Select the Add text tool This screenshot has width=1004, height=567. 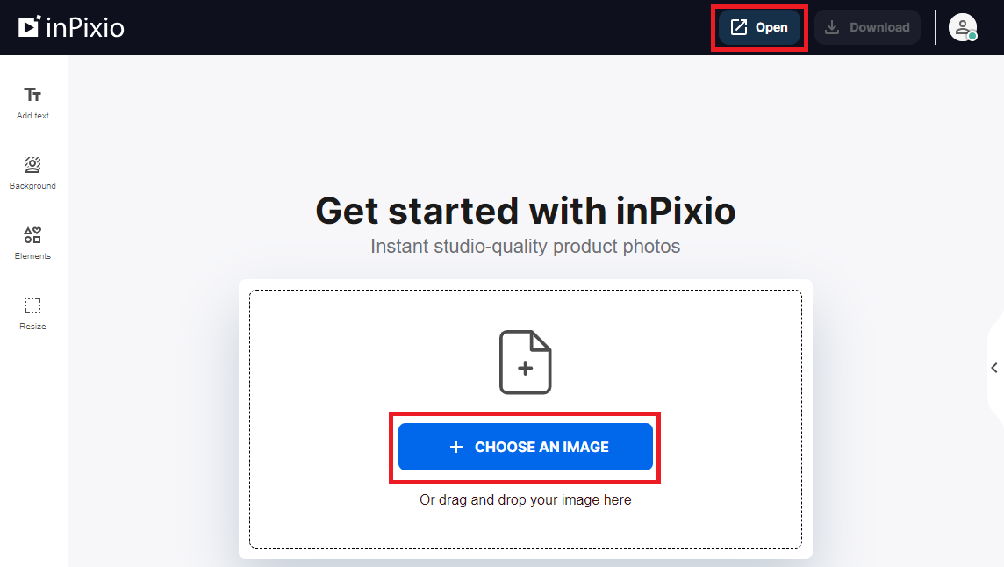point(32,101)
